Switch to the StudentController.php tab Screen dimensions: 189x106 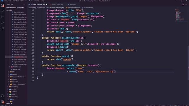[38, 5]
